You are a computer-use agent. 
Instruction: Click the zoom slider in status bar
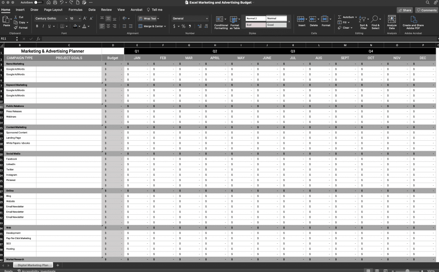coord(407,271)
